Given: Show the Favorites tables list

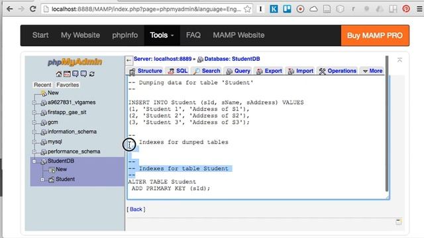Looking at the screenshot, I should (68, 85).
